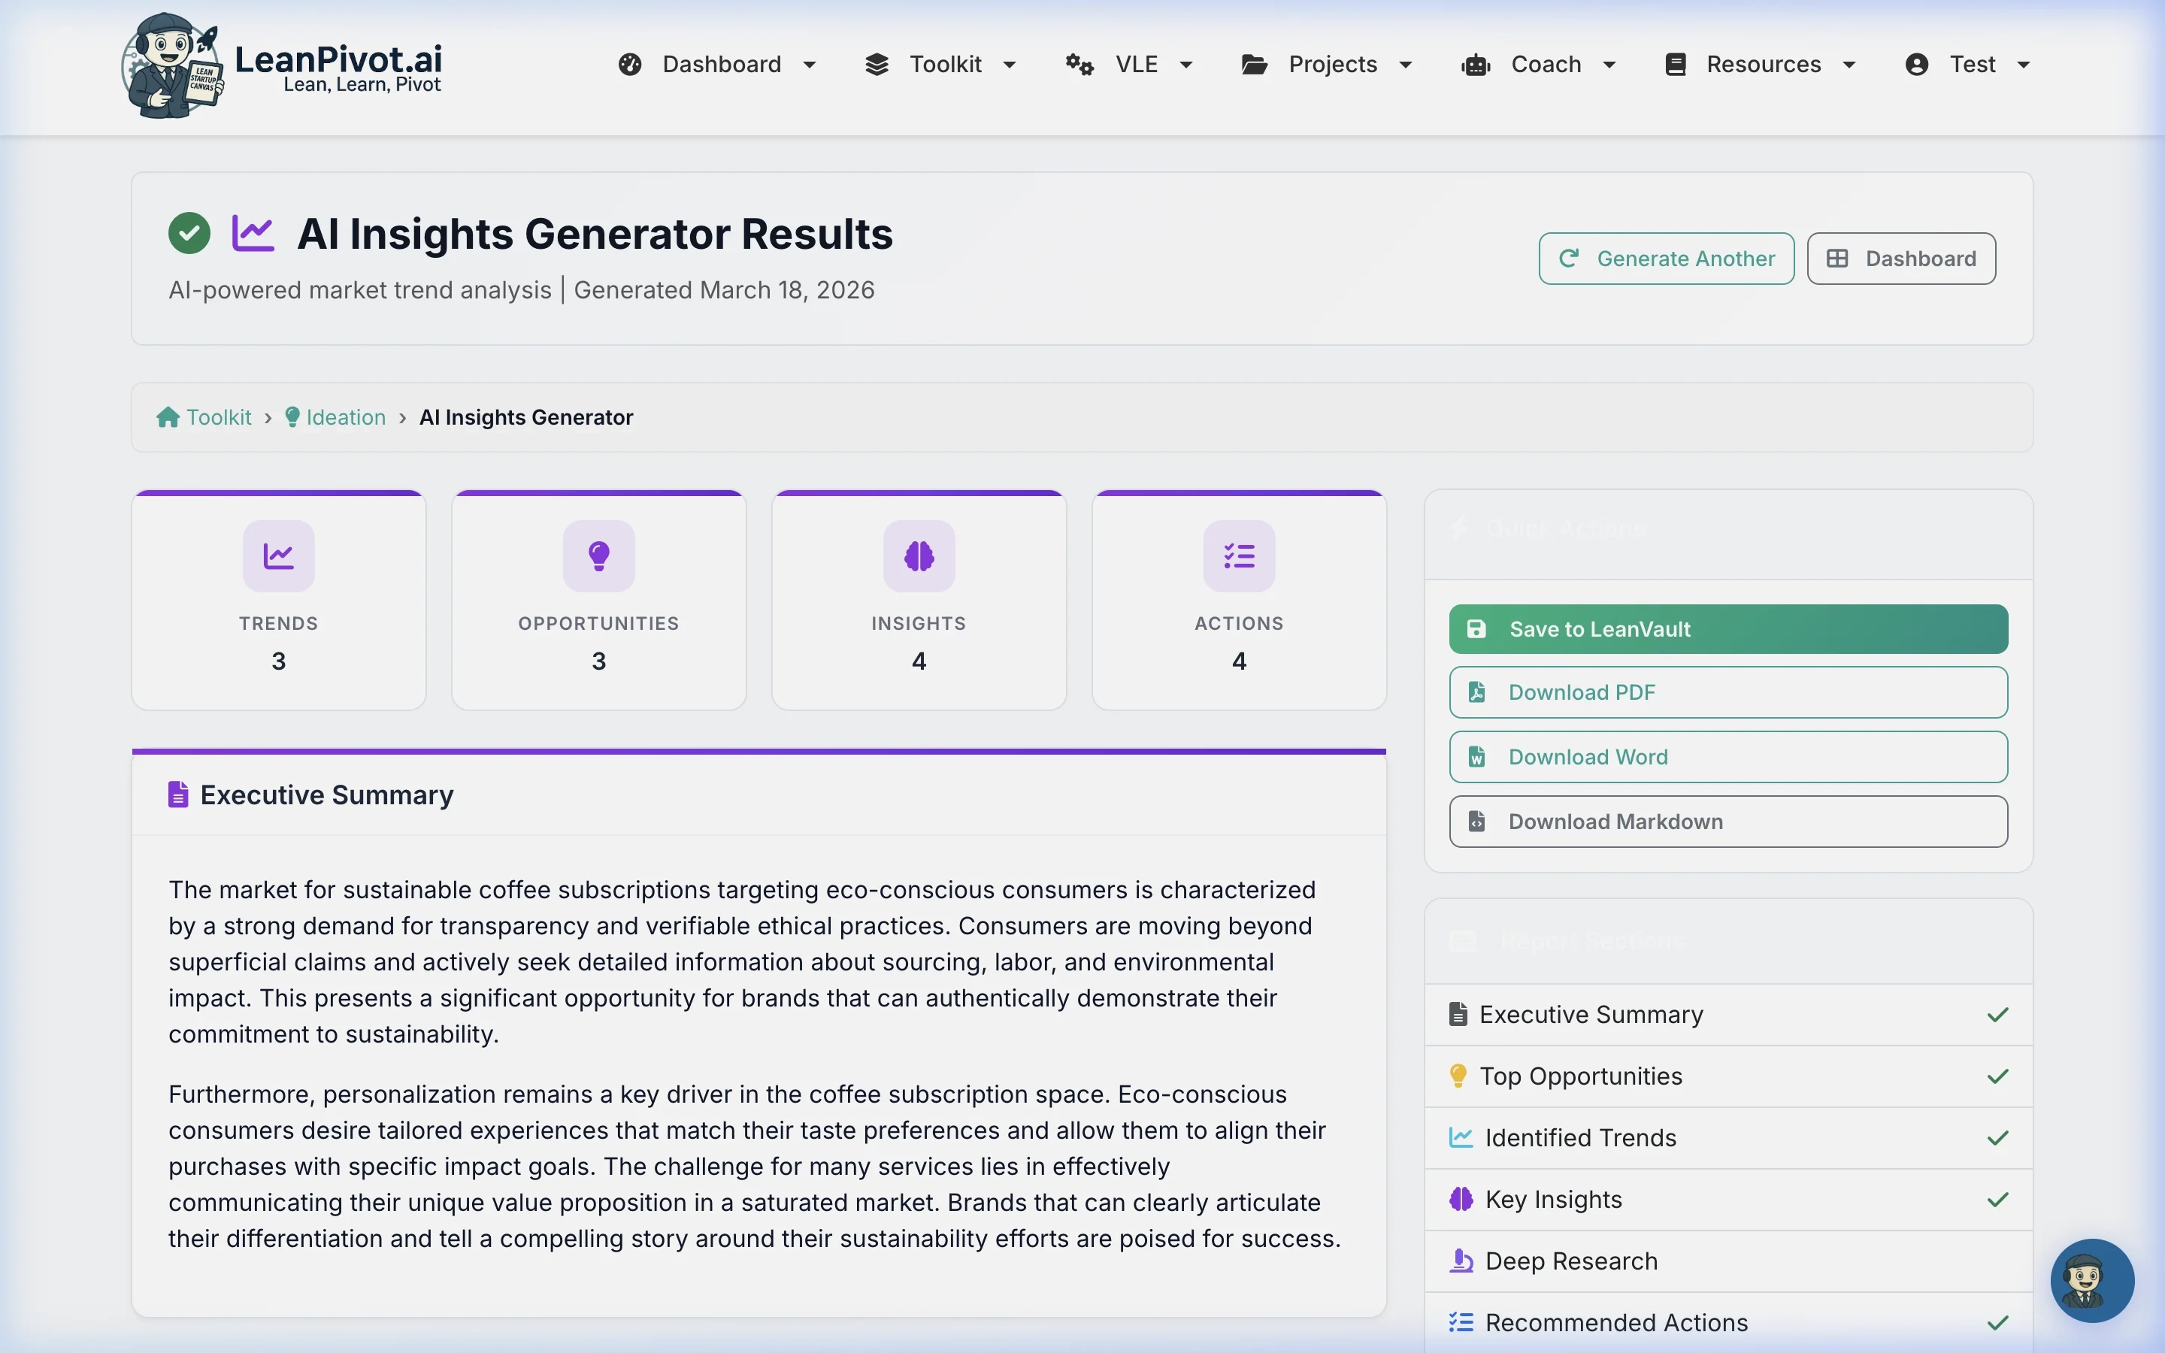The height and width of the screenshot is (1353, 2165).
Task: Expand the Projects dropdown
Action: click(1406, 64)
